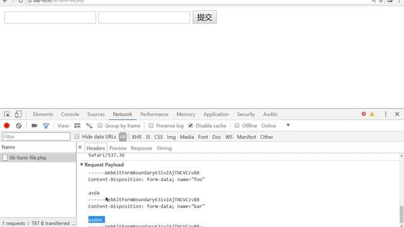Enable the Preserve log checkbox

[x=151, y=125]
